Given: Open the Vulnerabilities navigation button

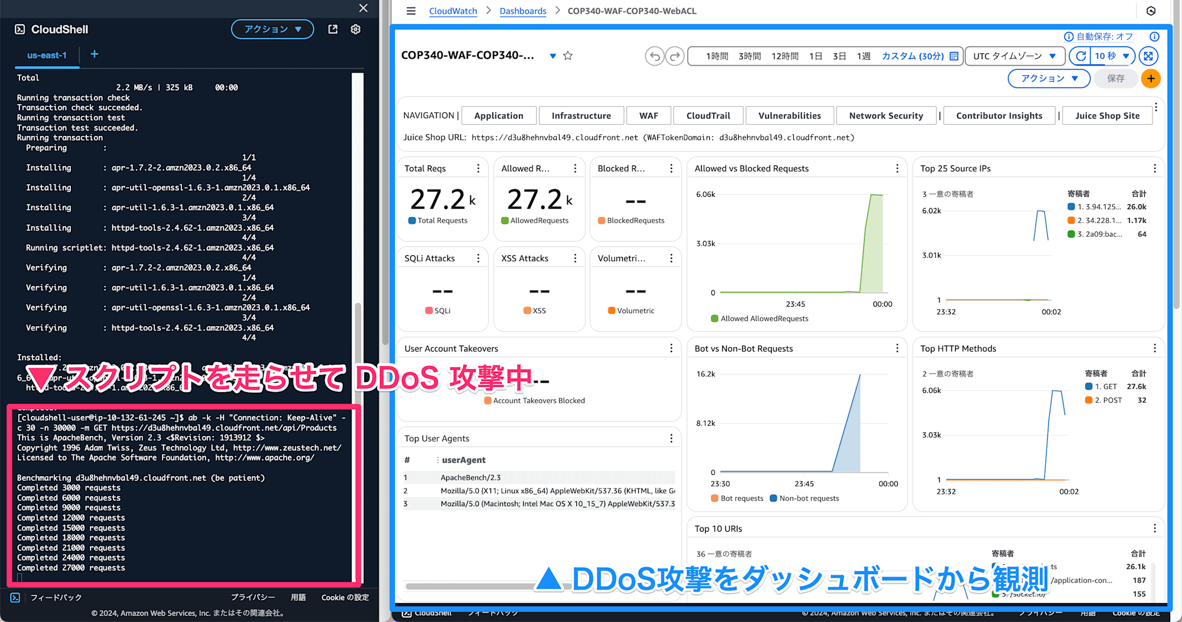Looking at the screenshot, I should click(x=790, y=116).
